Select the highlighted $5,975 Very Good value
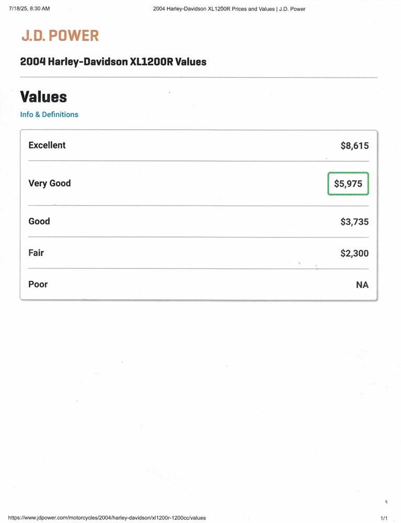Viewport: 401px width, 523px height. (x=348, y=184)
